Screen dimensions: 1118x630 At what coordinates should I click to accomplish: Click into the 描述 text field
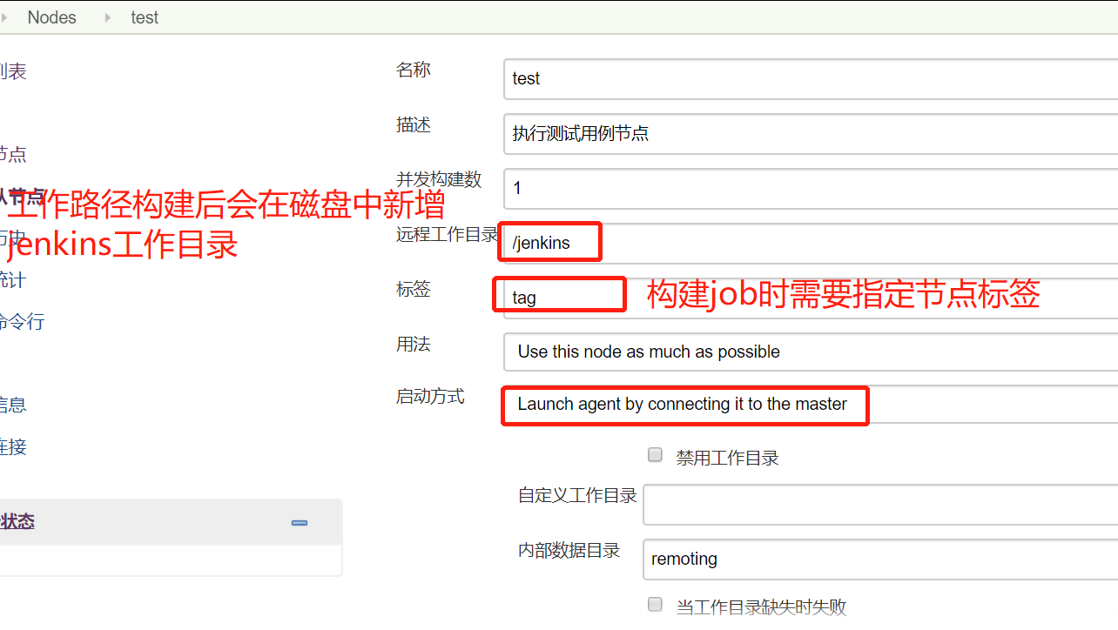point(811,134)
